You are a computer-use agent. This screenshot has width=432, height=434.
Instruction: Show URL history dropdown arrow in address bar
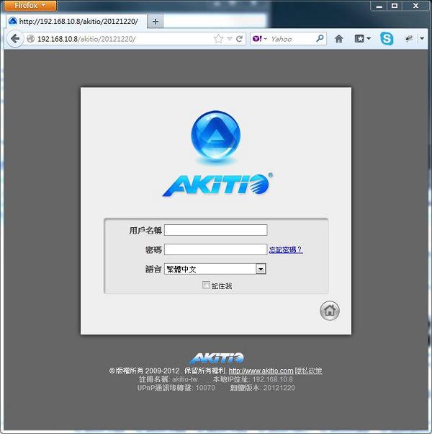click(x=230, y=39)
